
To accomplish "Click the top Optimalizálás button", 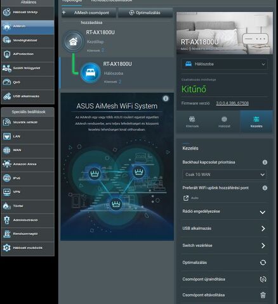I will pyautogui.click(x=145, y=13).
